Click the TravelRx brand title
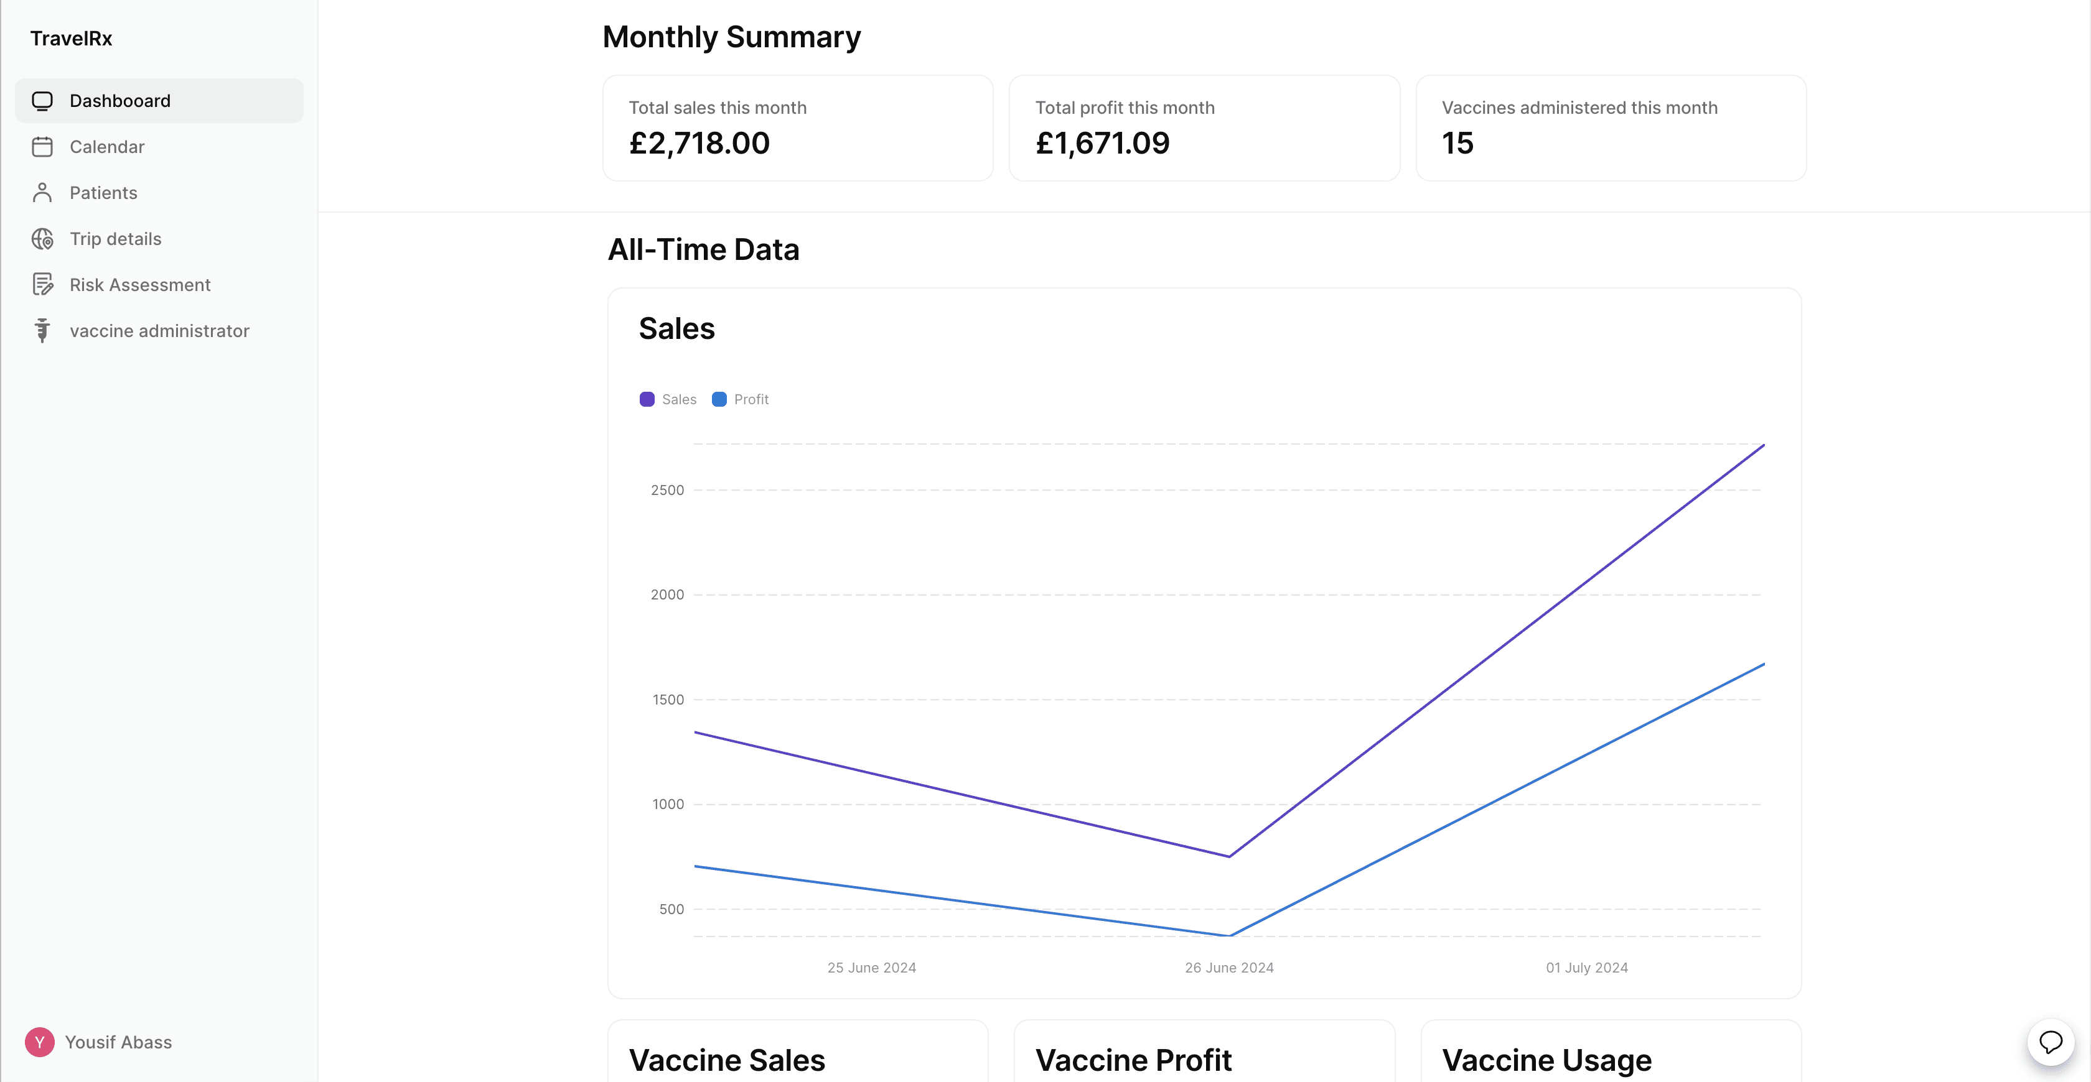Screen dimensions: 2091x1082 tap(72, 38)
